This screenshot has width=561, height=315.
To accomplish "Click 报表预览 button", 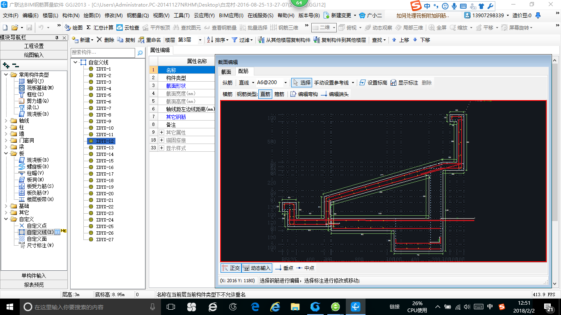I will click(34, 284).
